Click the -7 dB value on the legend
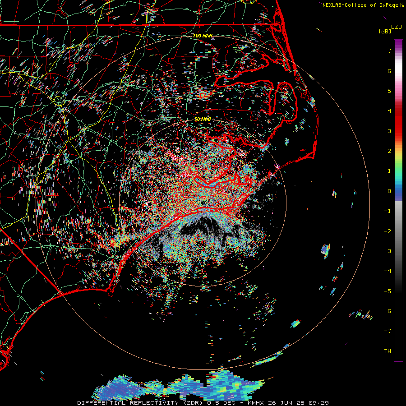 [388, 331]
